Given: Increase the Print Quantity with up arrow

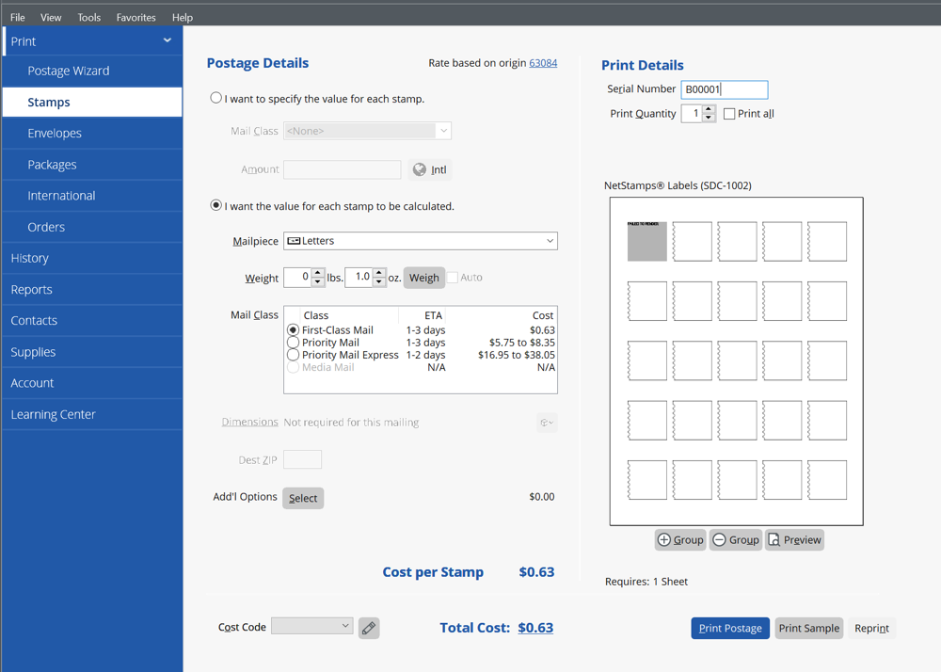Looking at the screenshot, I should pos(709,109).
